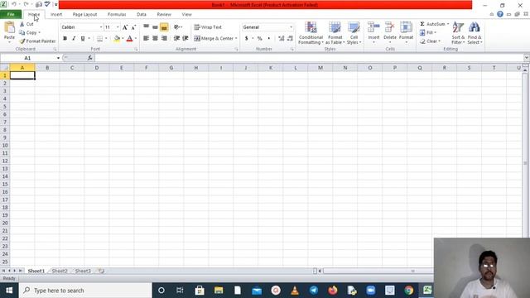Open Format cells menu in Cells group
This screenshot has height=298, width=530.
coord(406,32)
